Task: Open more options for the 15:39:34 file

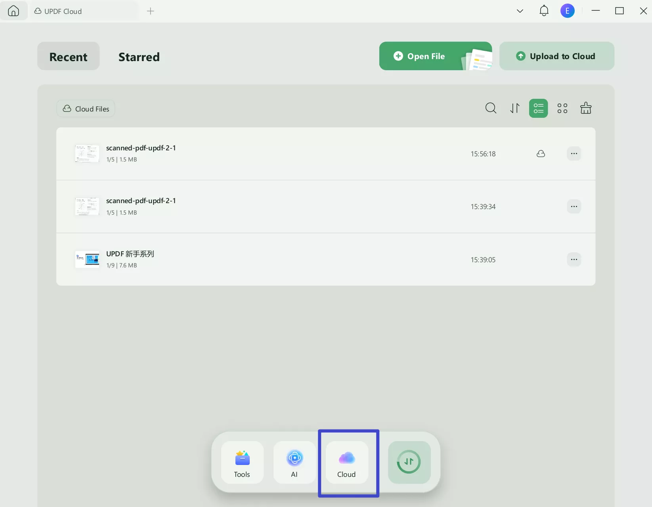Action: 574,206
